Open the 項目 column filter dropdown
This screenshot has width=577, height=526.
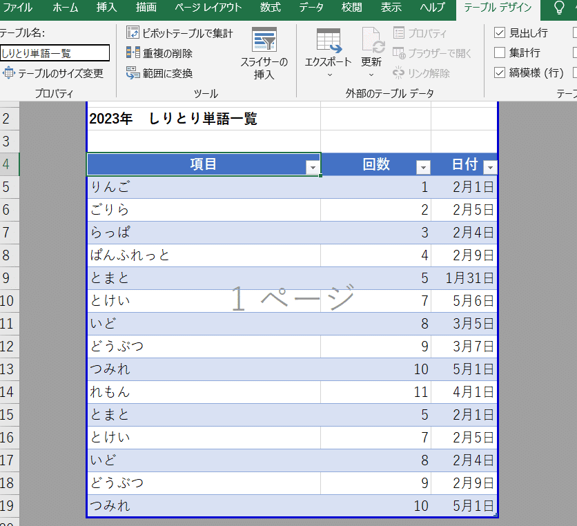313,168
